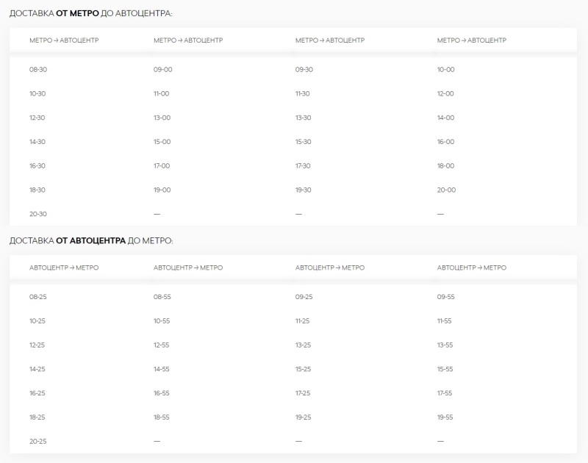This screenshot has height=463, width=588.
Task: Click the 13-00 time in the table
Action: (162, 118)
